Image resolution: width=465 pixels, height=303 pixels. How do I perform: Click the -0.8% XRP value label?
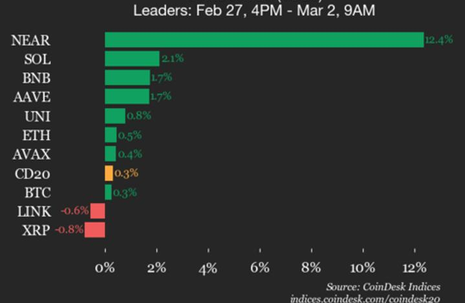[68, 230]
